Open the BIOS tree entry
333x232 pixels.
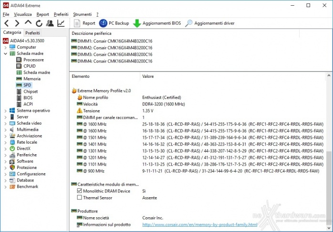tap(25, 98)
